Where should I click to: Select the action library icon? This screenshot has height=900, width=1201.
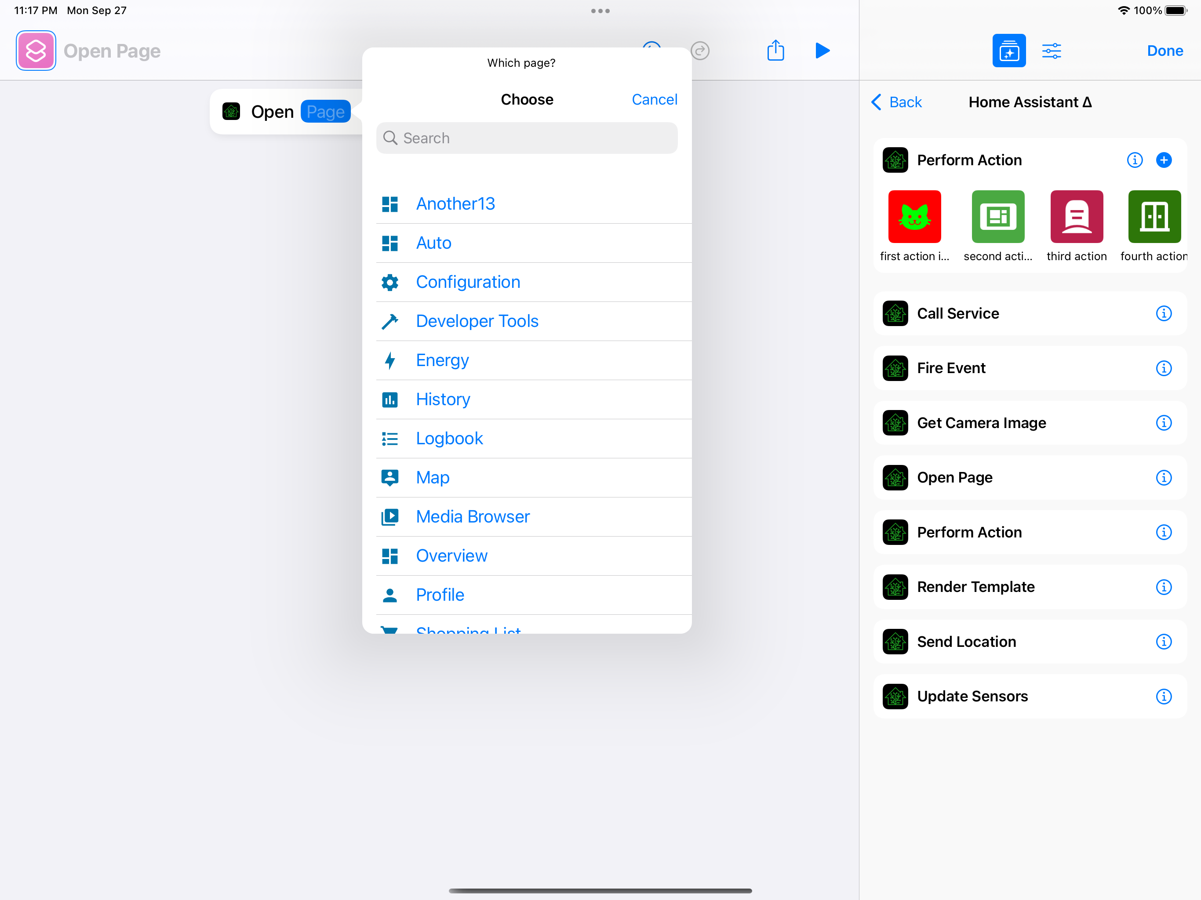1008,51
